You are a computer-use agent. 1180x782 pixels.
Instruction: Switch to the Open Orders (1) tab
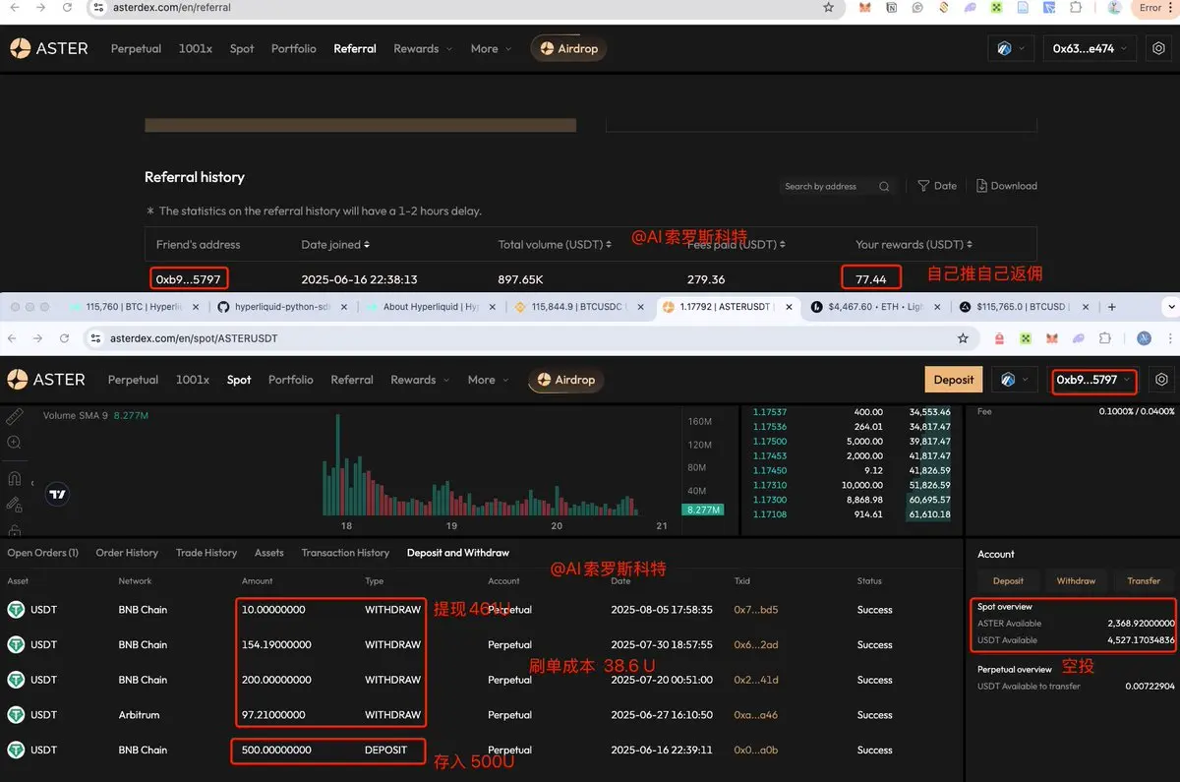(x=43, y=553)
